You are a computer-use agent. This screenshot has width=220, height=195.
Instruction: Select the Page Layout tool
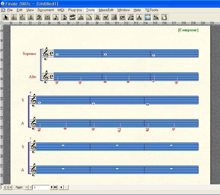click(164, 17)
